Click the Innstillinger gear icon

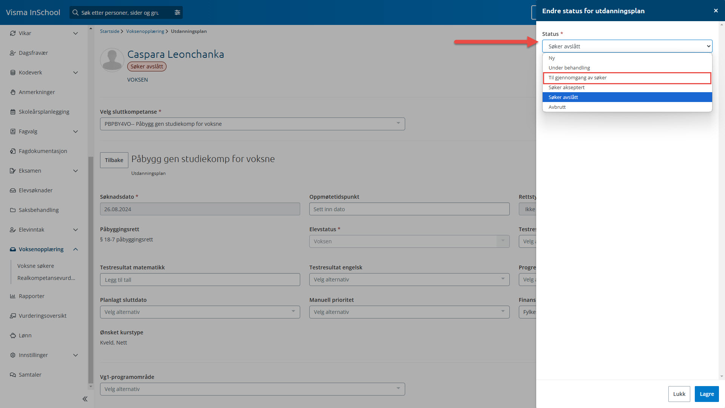pos(13,355)
